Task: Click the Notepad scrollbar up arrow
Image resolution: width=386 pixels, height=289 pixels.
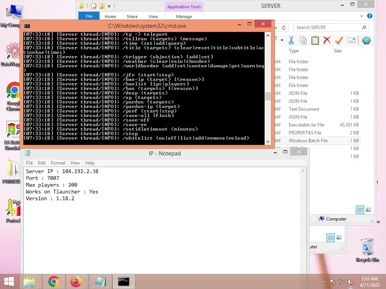Action: pyautogui.click(x=303, y=171)
